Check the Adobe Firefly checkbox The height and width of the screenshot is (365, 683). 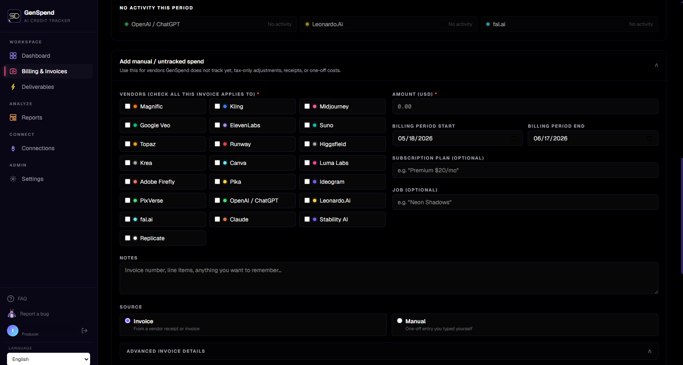click(127, 182)
